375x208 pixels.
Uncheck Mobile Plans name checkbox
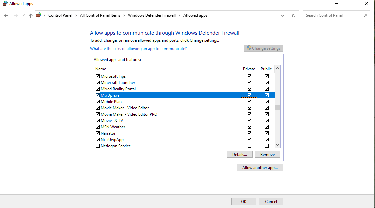tap(98, 101)
